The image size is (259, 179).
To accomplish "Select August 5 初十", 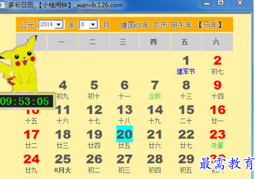I will 94,90.
